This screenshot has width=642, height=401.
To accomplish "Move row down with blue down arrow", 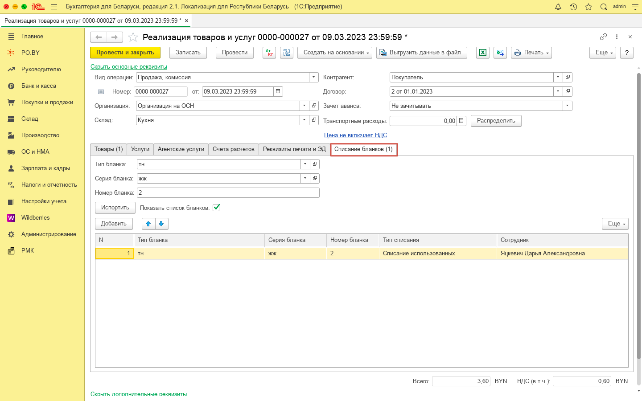I will coord(161,224).
